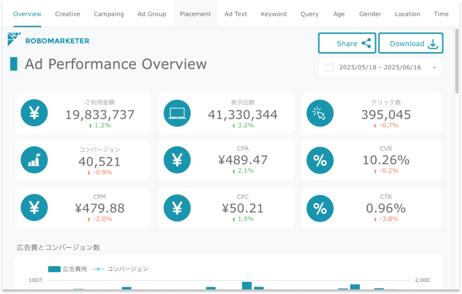The image size is (462, 294).
Task: Click the Robomarketer logo
Action: 49,41
